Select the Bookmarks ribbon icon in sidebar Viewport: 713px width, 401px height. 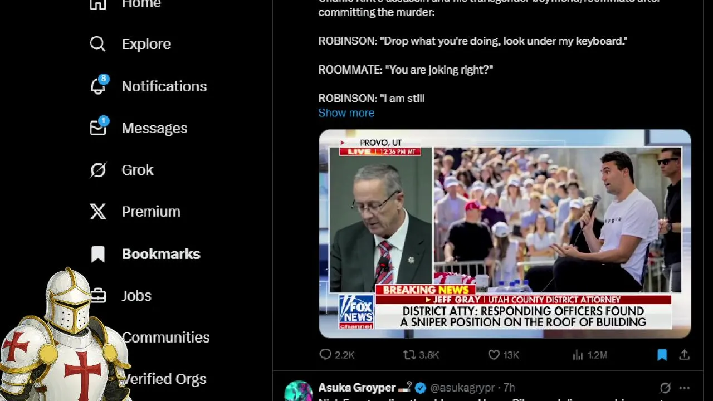click(x=98, y=254)
